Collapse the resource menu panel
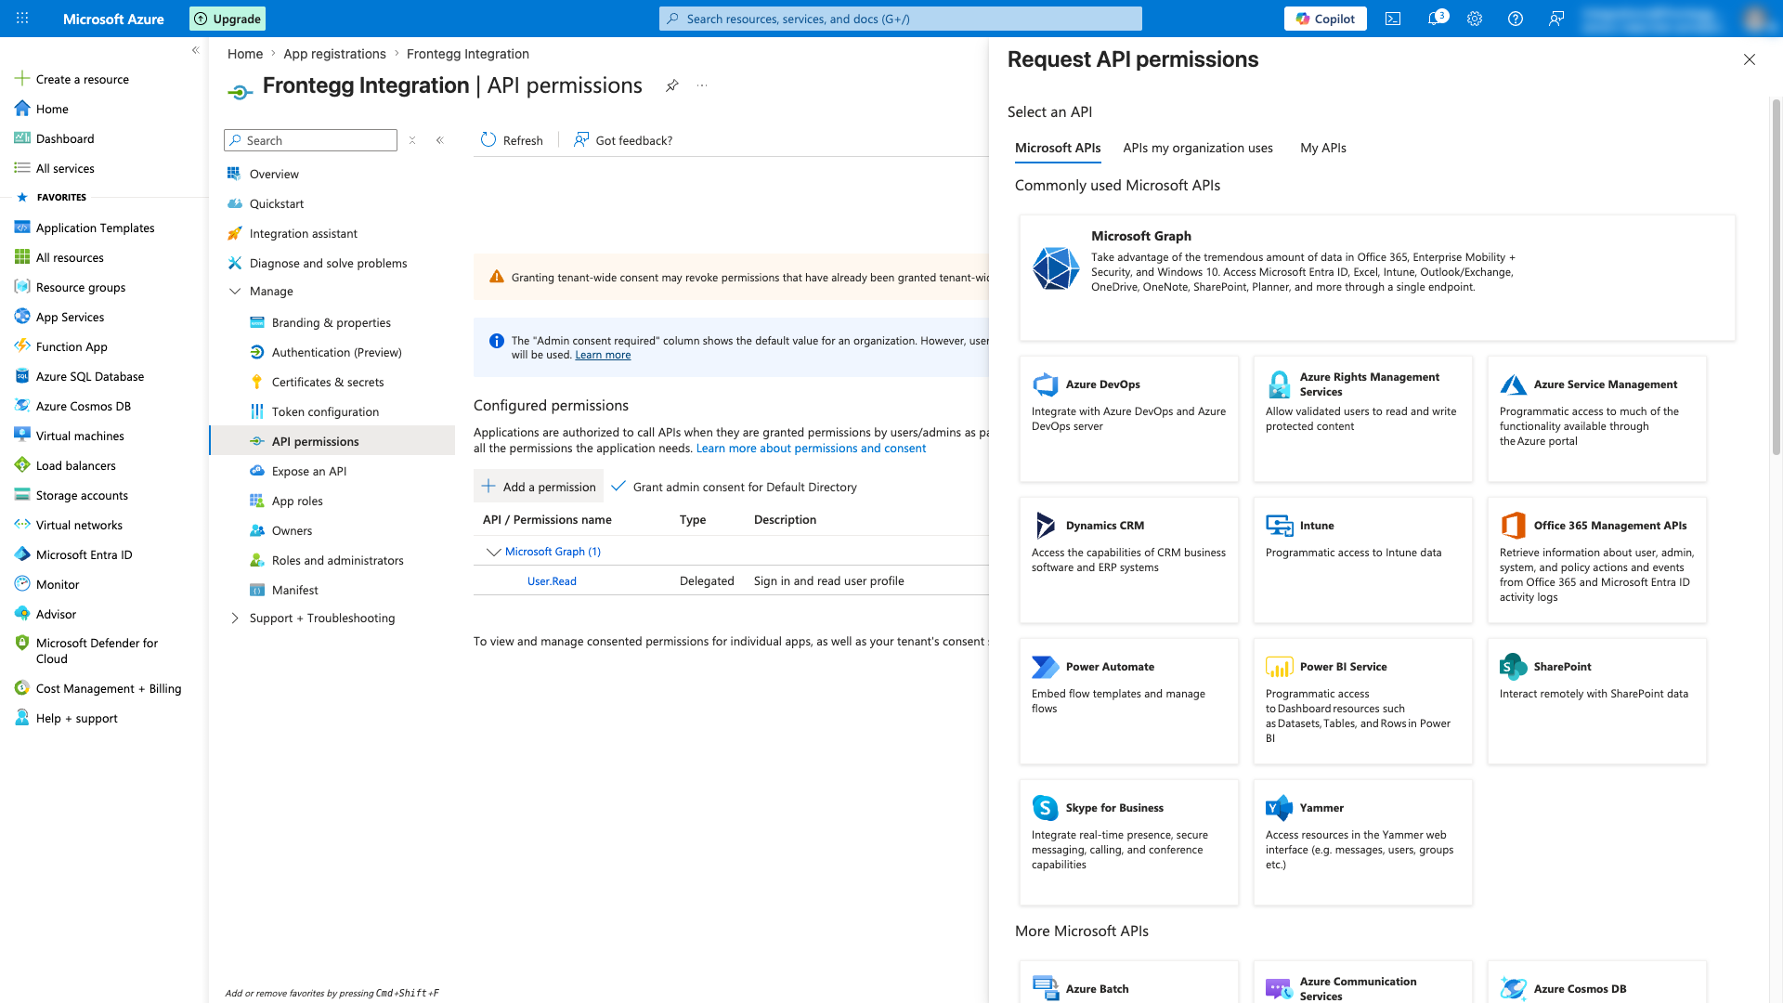This screenshot has width=1783, height=1003. pos(440,140)
